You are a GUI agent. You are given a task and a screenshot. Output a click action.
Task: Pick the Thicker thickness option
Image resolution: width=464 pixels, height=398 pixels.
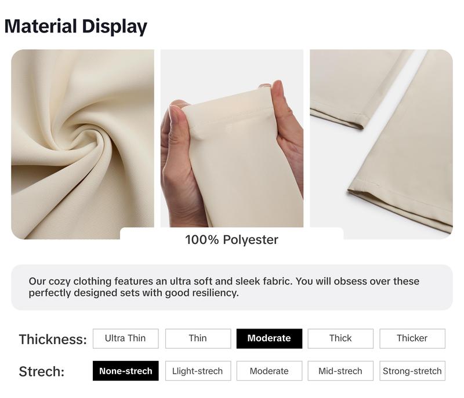412,338
